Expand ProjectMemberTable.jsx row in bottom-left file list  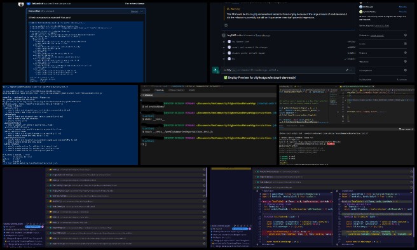48,175
